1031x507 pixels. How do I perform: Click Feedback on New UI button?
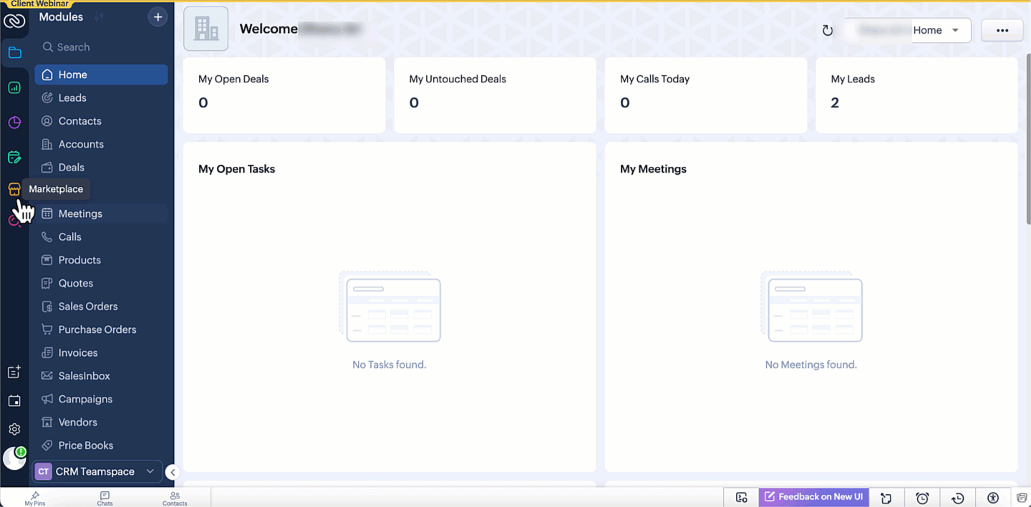pyautogui.click(x=813, y=497)
